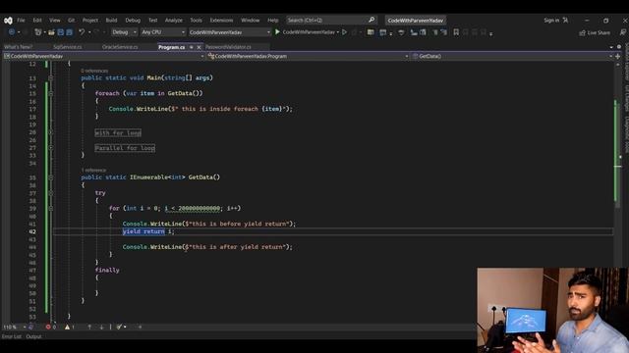The image size is (629, 353).
Task: Open the 110 % zoom level dropdown
Action: coord(14,327)
